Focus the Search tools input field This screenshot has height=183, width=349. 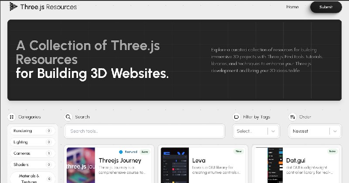[144, 131]
